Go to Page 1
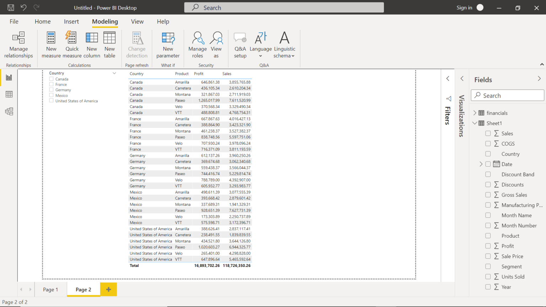546x307 pixels. [x=50, y=289]
